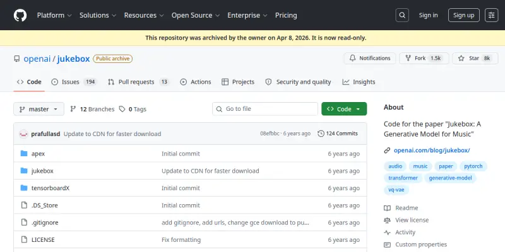The height and width of the screenshot is (252, 505).
Task: Select the music topic tag
Action: [420, 166]
